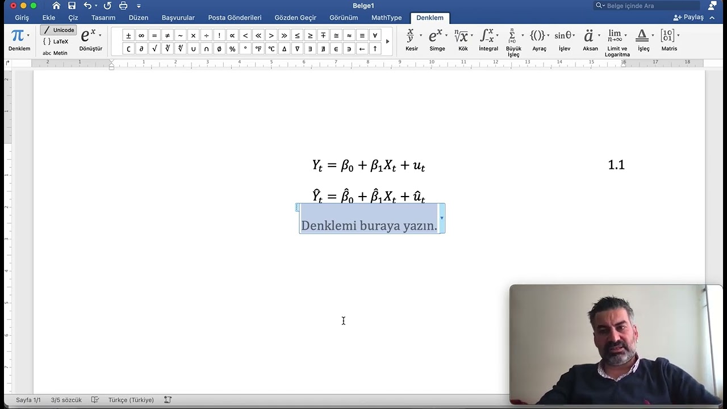Open Türkçe (Türkiye) language setting
727x409 pixels.
(x=131, y=400)
